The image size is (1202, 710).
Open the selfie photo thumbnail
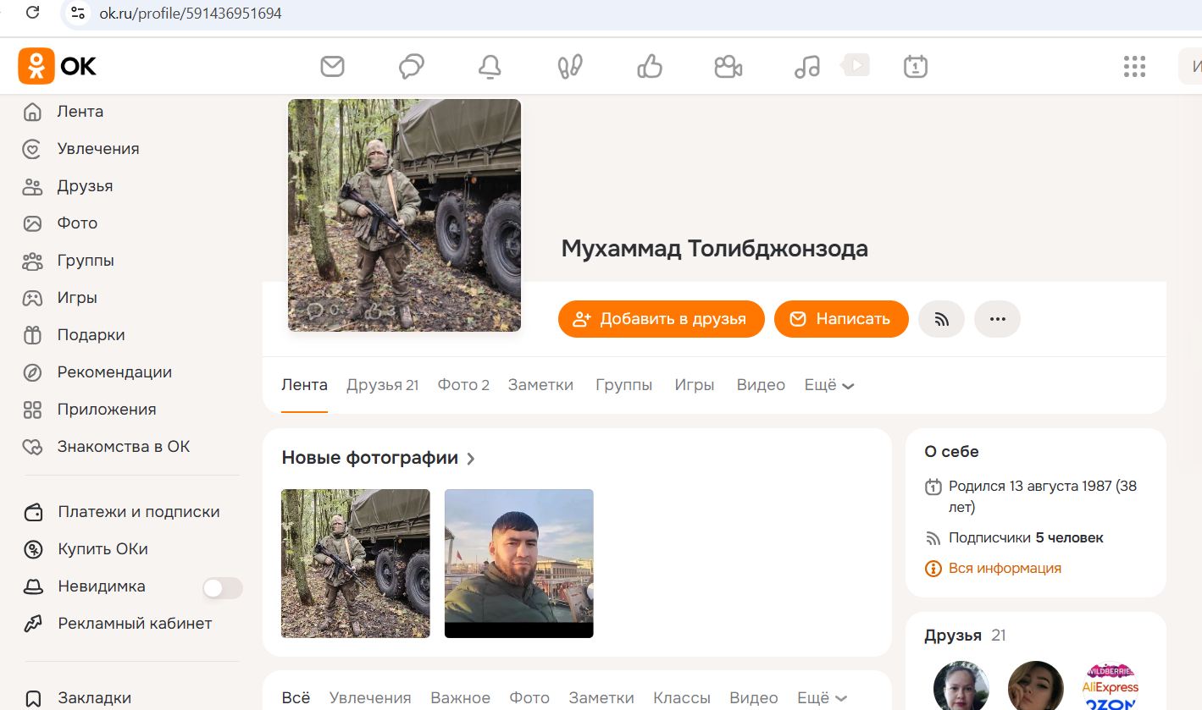point(518,563)
